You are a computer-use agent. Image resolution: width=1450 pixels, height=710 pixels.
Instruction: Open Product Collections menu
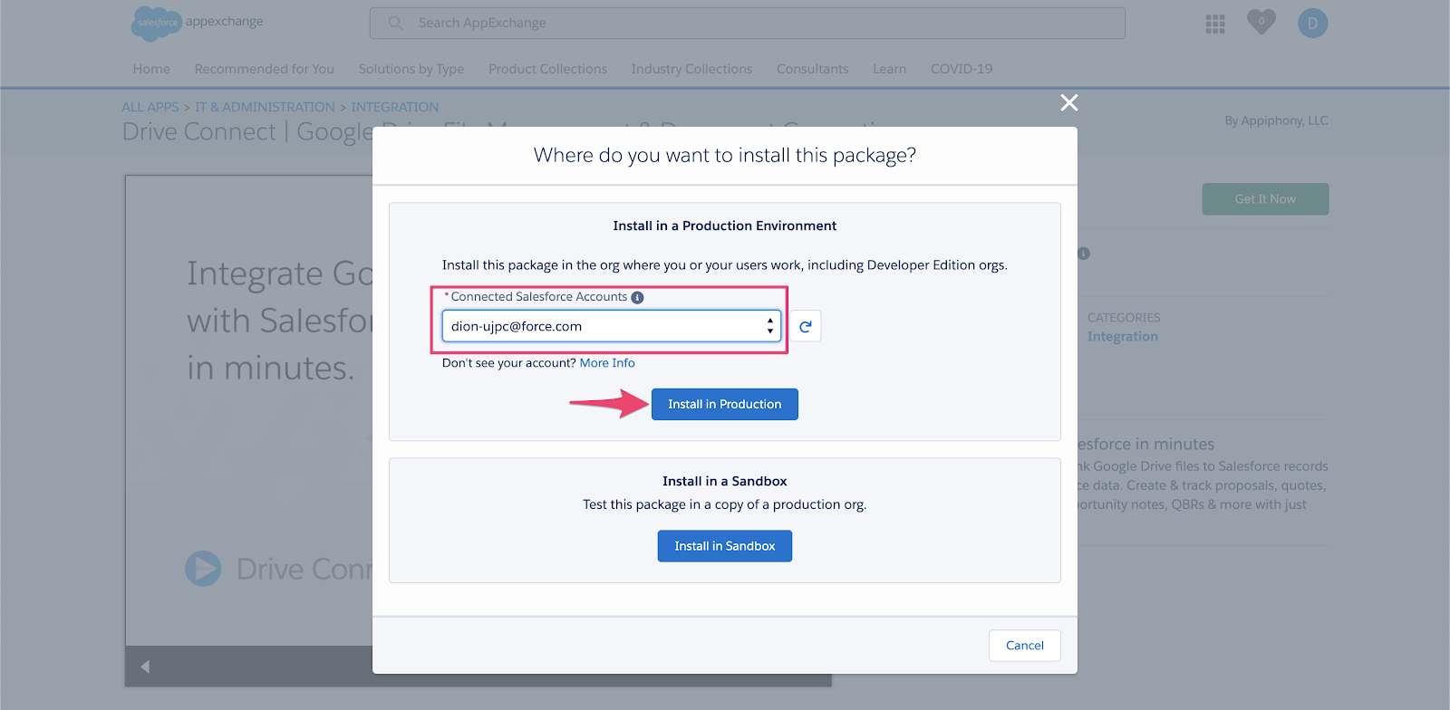pos(547,69)
